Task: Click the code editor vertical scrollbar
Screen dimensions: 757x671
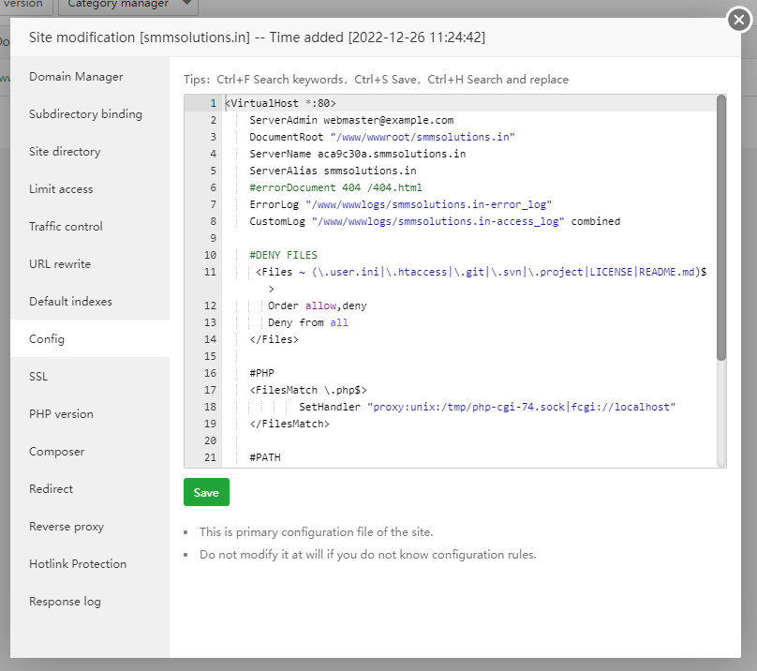Action: tap(720, 227)
